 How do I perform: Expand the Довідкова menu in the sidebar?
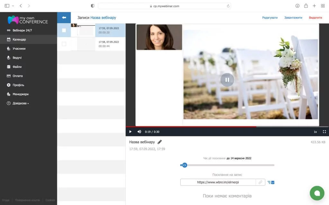(21, 103)
